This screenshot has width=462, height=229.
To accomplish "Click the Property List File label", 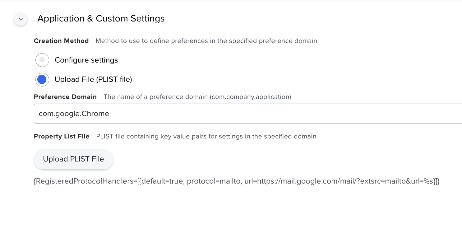I will pos(62,136).
